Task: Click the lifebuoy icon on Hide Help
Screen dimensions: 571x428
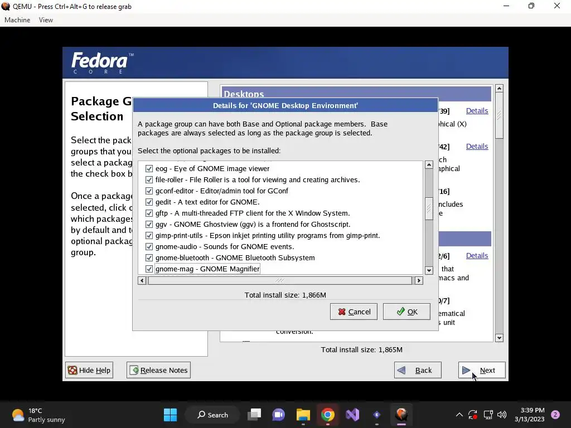Action: (x=72, y=370)
